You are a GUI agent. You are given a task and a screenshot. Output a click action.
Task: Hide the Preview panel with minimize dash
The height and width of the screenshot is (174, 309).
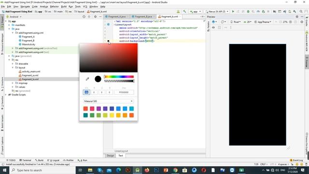pyautogui.click(x=302, y=17)
